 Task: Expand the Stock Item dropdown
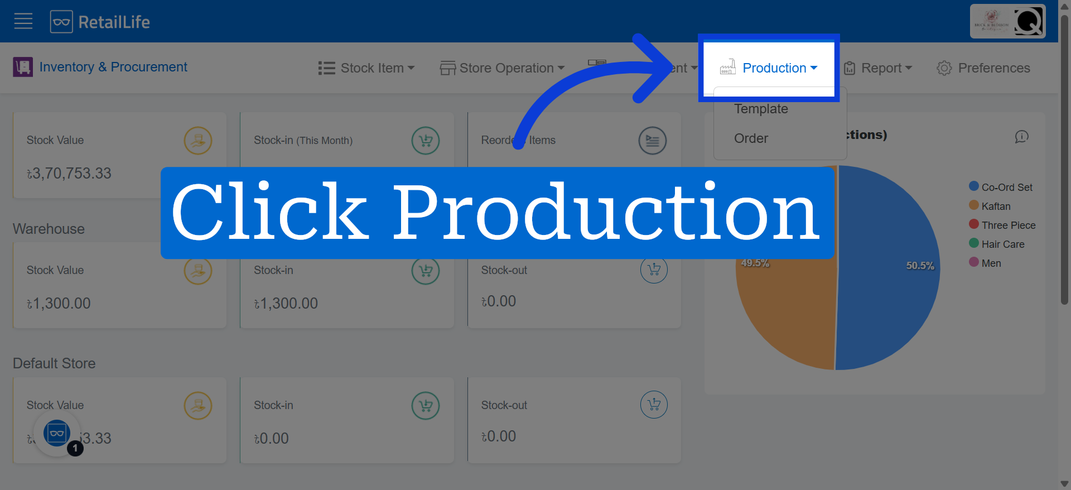click(x=366, y=68)
